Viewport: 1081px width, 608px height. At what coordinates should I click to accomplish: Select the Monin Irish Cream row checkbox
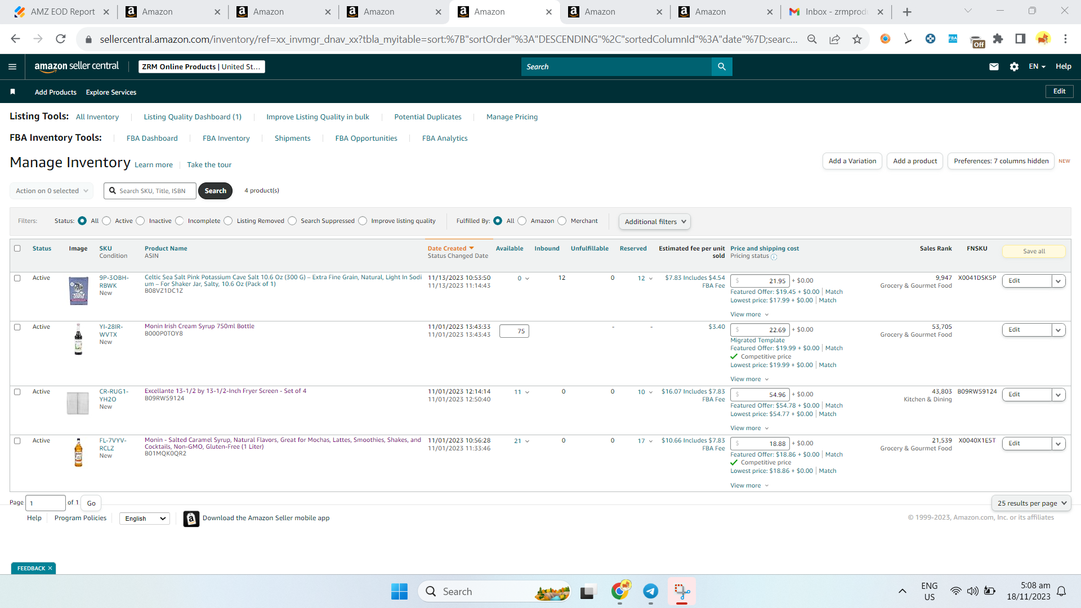17,327
